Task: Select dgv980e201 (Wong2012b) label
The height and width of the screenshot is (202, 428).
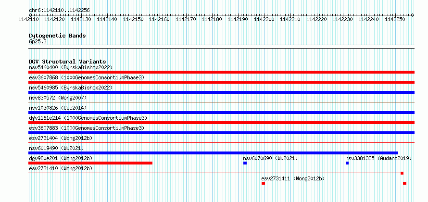Action: [61, 158]
